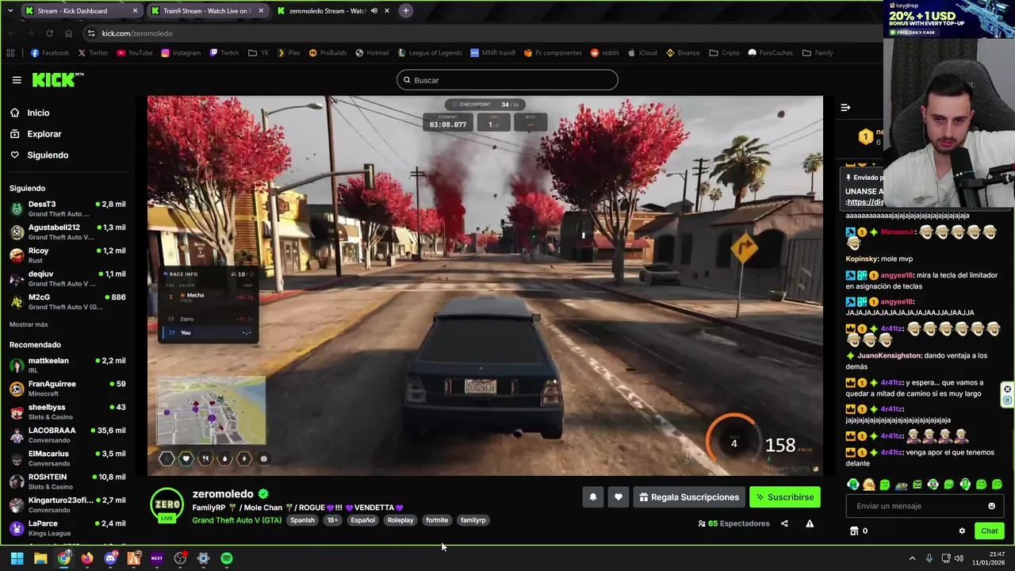Click the KICK logo
The height and width of the screenshot is (571, 1015).
click(57, 79)
